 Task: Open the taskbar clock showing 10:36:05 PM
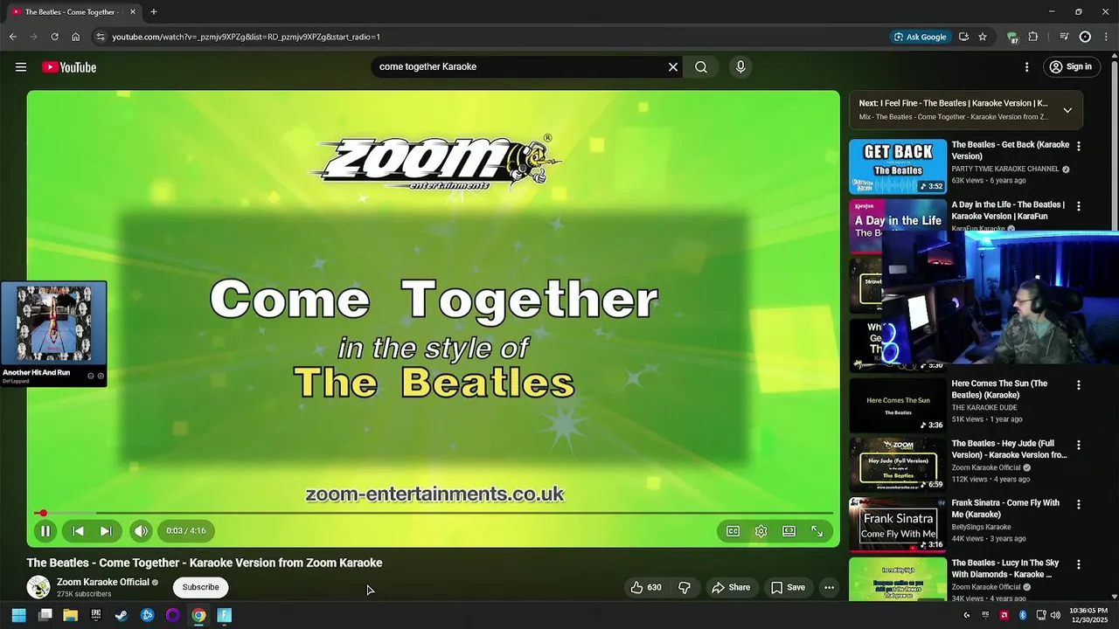[1088, 615]
